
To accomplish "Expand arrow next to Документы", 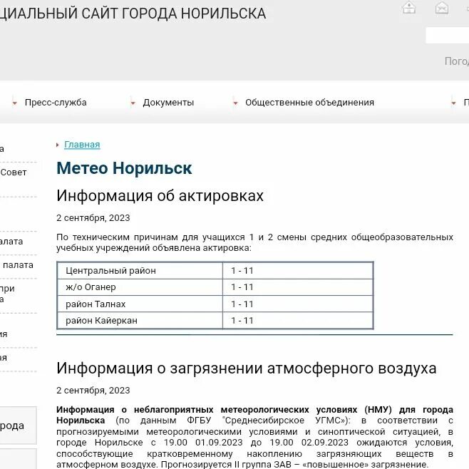I will click(133, 103).
